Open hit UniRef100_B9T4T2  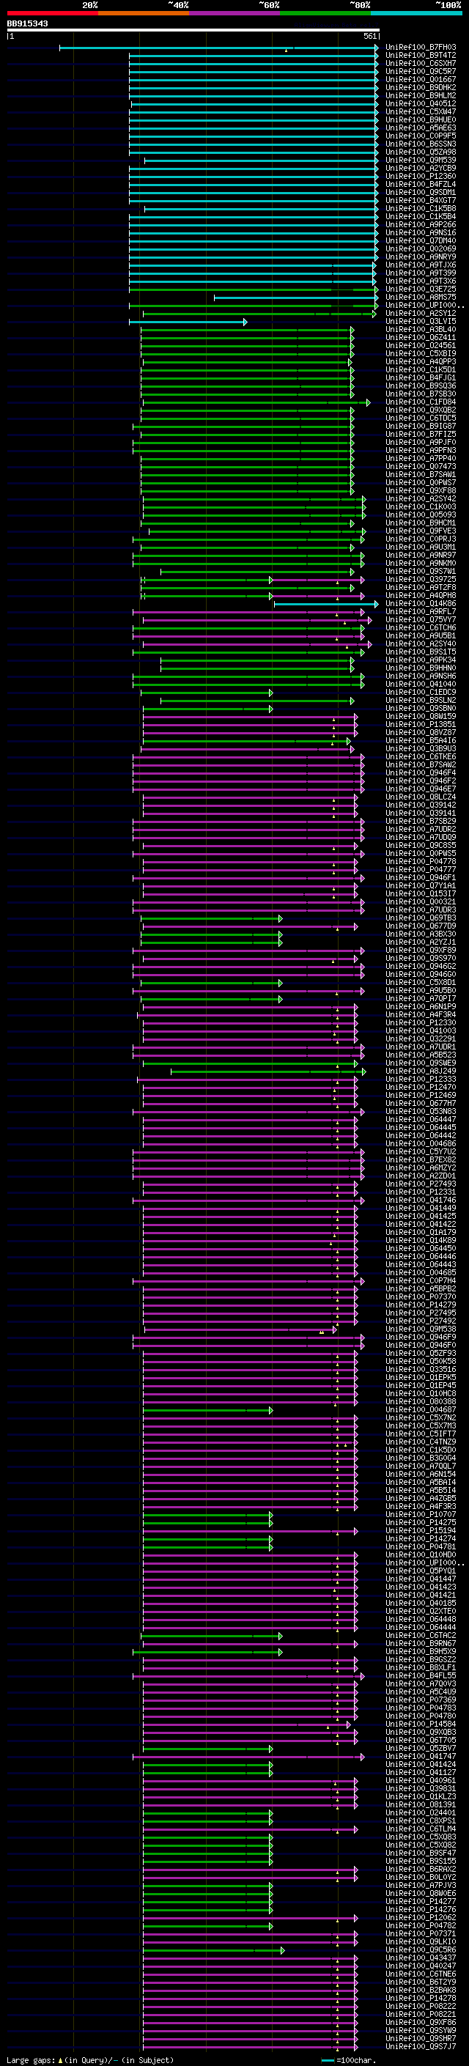(420, 56)
